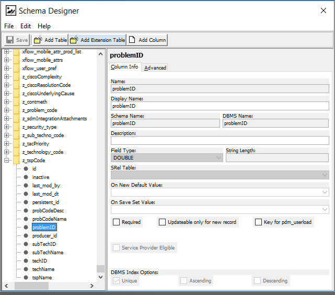The height and width of the screenshot is (295, 335).
Task: Click the z_tspCode folder icon
Action: click(17, 161)
